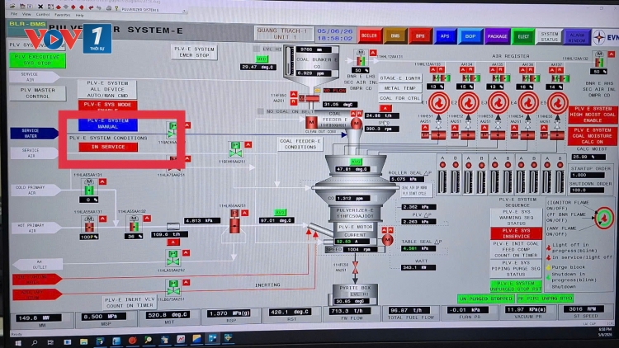Click the IN SERVICE condition indicator
This screenshot has height=348, width=619.
click(108, 147)
